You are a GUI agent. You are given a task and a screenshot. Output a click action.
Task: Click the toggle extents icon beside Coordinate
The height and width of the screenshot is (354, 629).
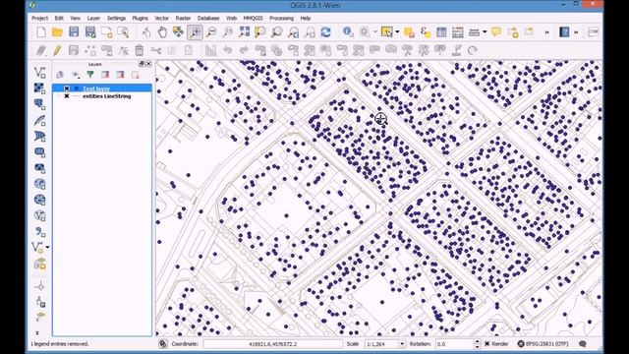point(162,344)
